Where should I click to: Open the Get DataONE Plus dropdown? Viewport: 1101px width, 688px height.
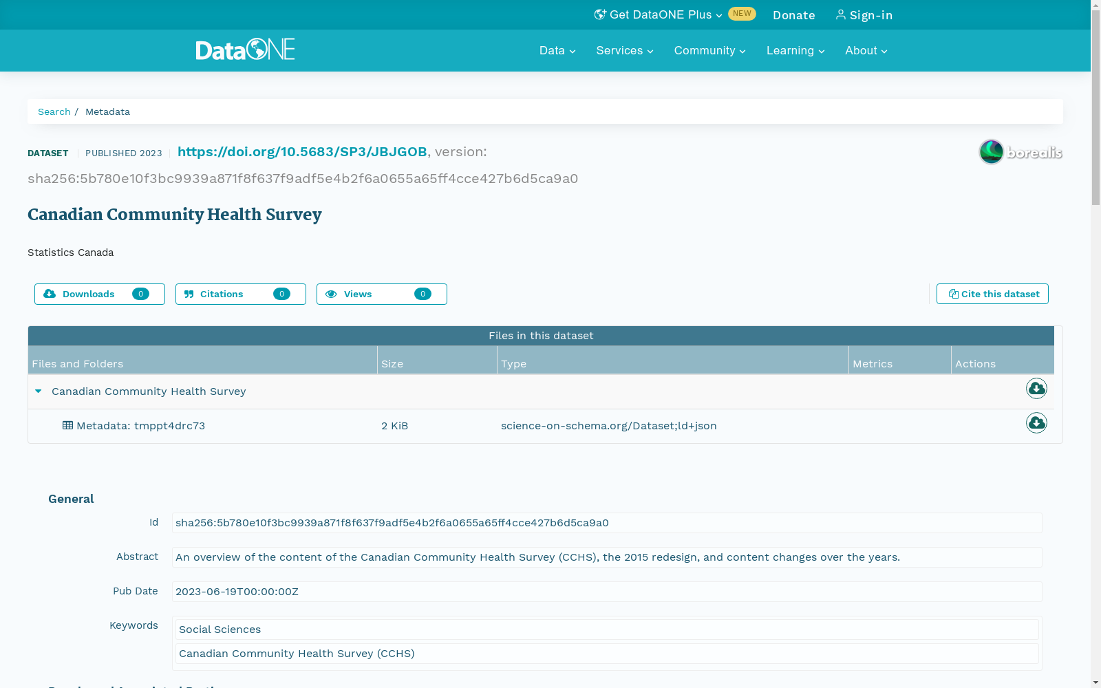click(658, 14)
